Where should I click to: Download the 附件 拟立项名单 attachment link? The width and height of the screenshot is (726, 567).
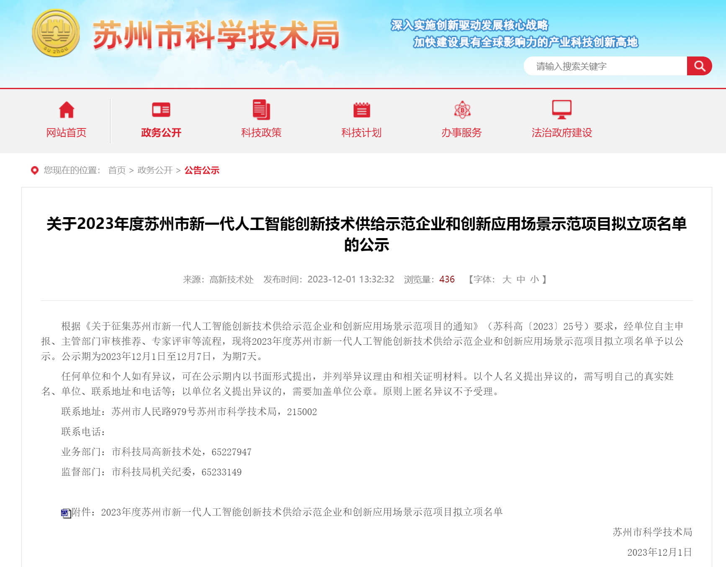pos(301,512)
